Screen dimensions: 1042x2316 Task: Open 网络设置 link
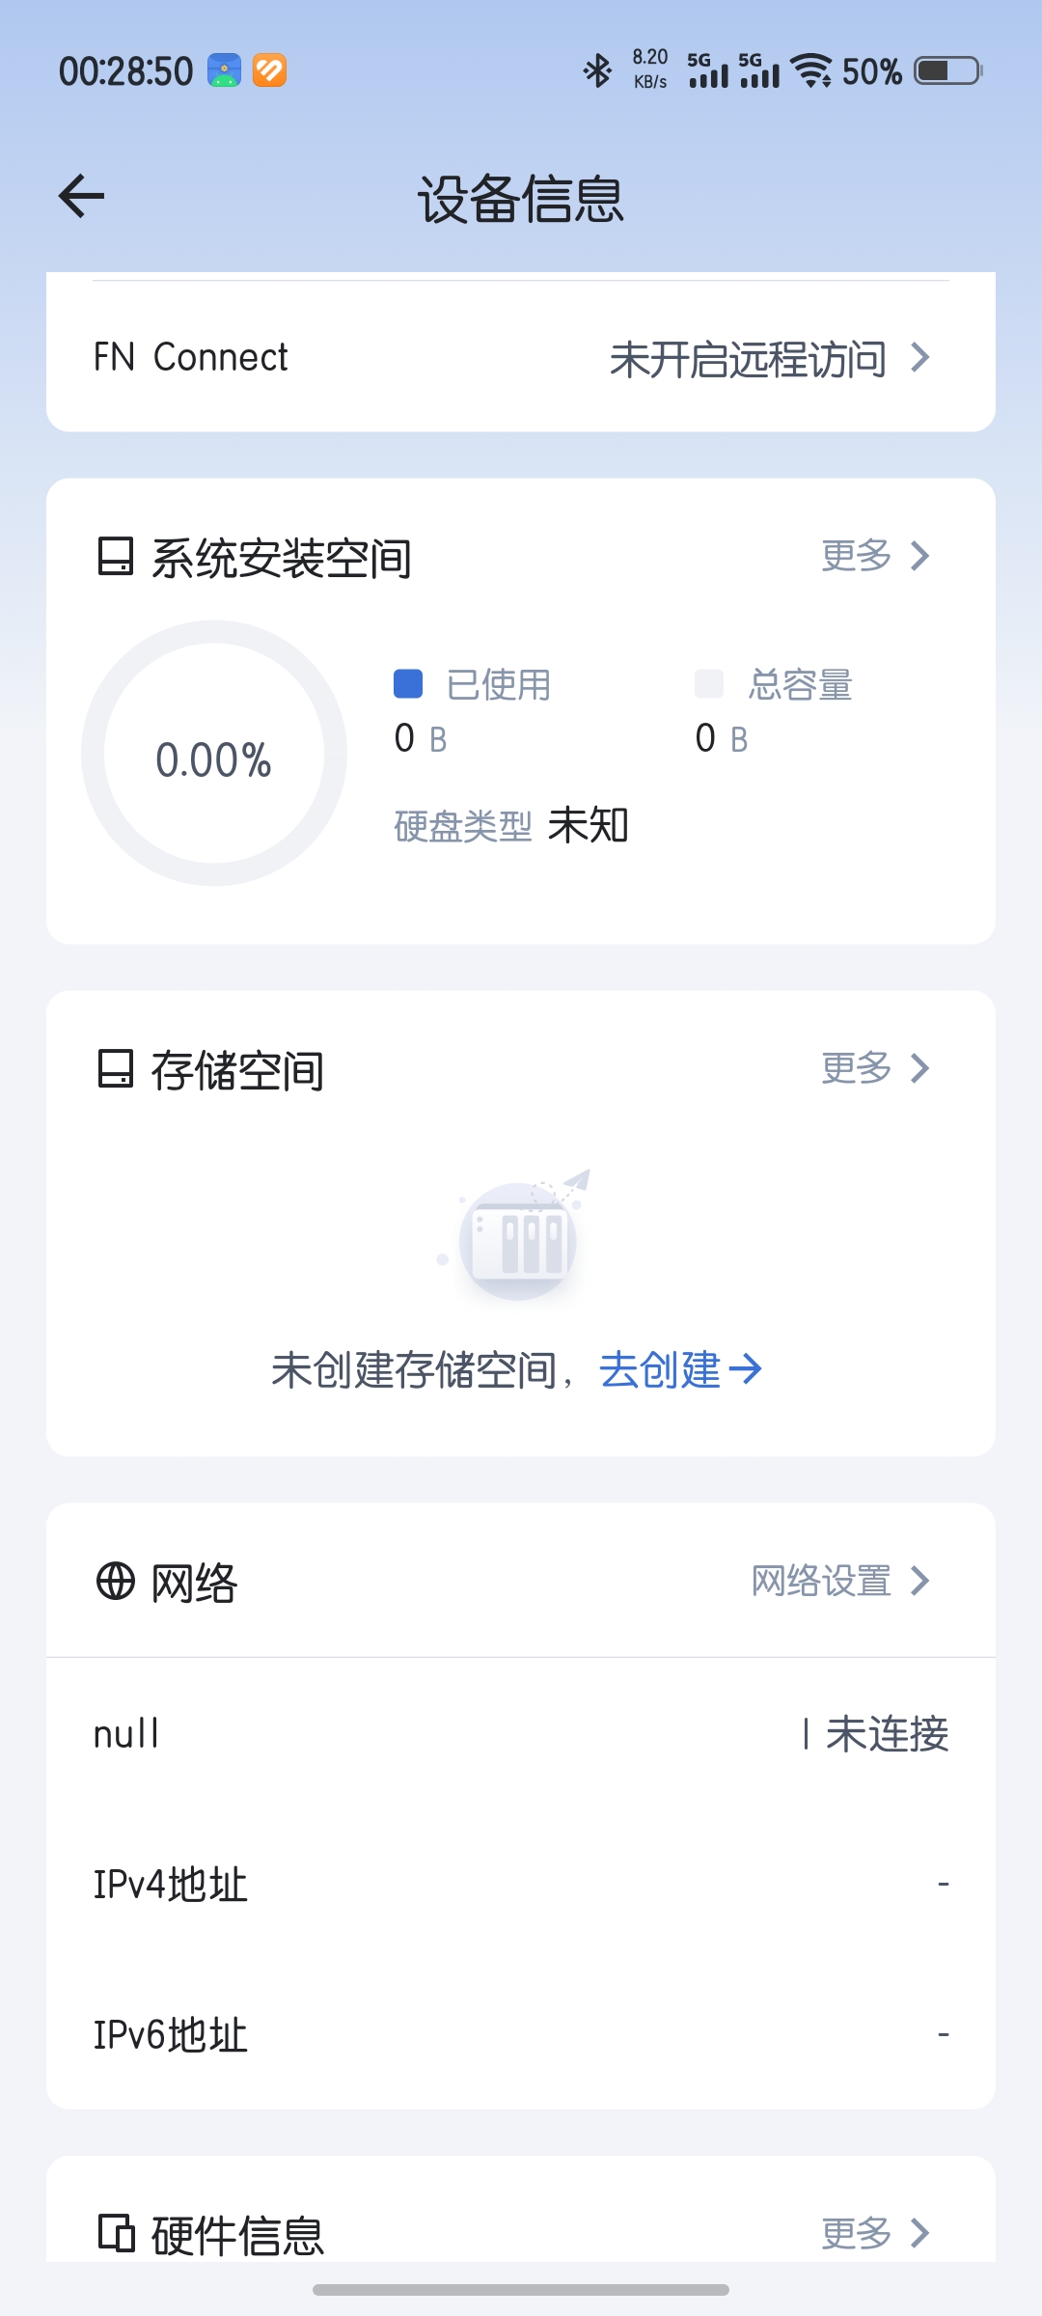tap(839, 1582)
